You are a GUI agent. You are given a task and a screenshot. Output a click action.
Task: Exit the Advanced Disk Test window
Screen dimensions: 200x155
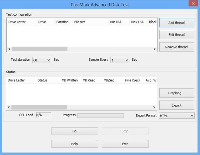click(125, 144)
